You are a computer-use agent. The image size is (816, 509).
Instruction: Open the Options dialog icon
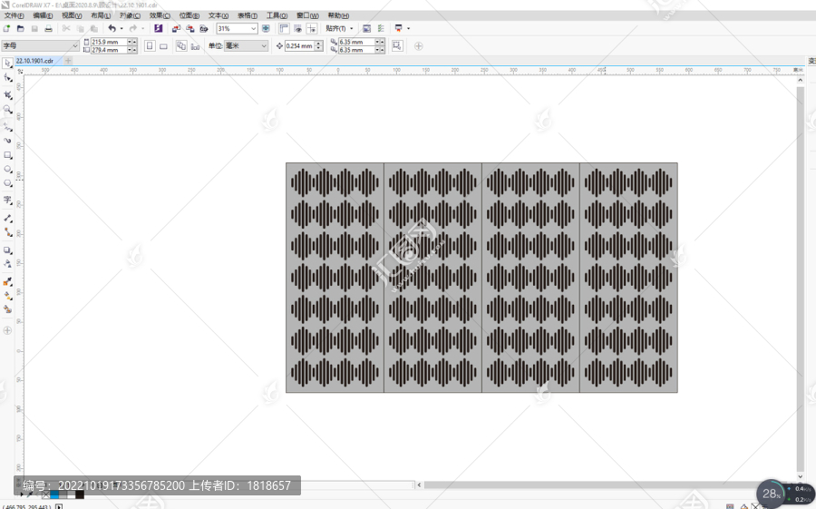[x=381, y=29]
